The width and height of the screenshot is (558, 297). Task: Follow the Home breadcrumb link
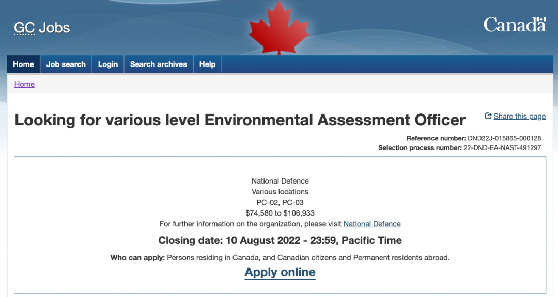click(x=24, y=84)
